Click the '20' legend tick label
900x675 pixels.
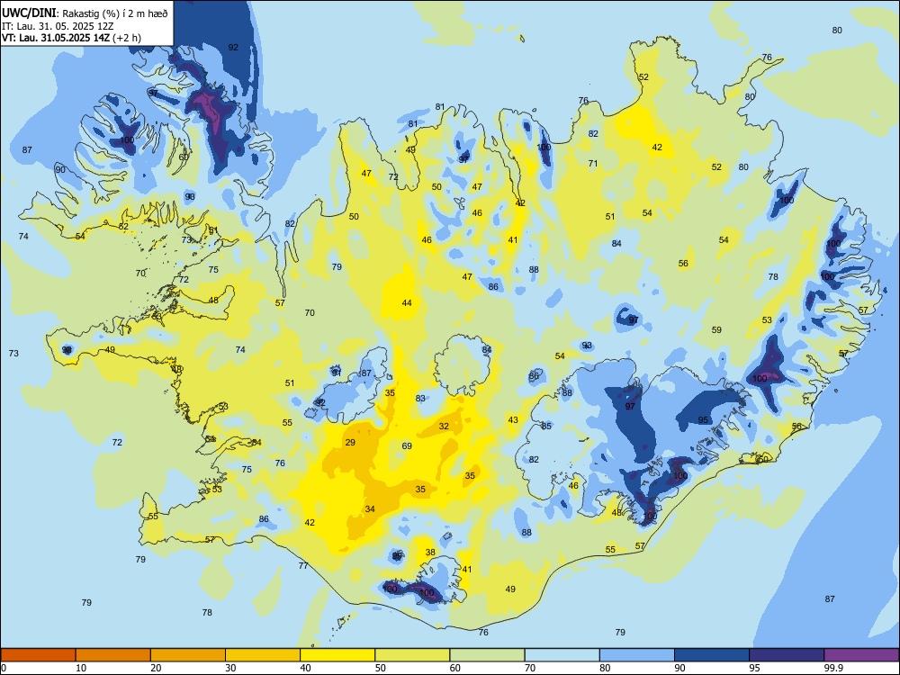[156, 668]
